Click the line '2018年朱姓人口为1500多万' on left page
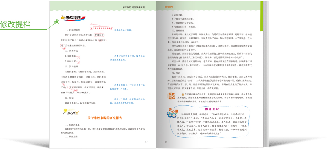Screen dimensions: 329x150 [x=75, y=93]
